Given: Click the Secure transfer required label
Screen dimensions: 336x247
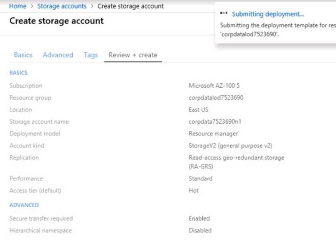Looking at the screenshot, I should 41,219.
